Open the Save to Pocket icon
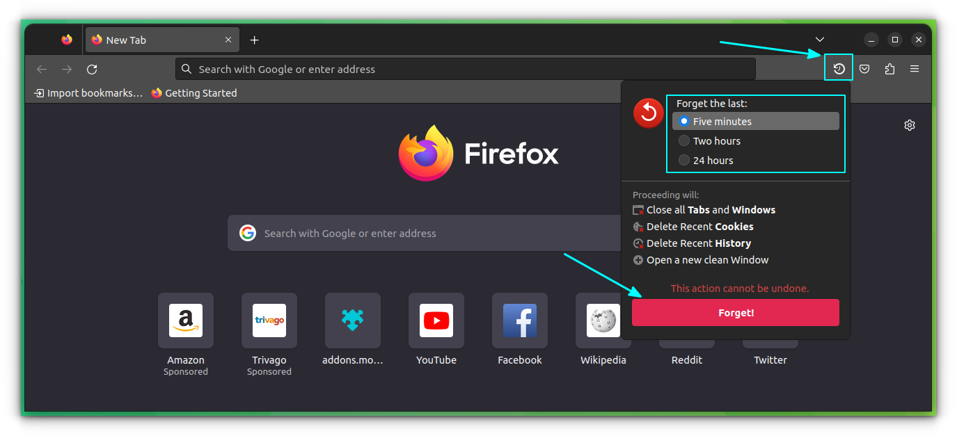Viewport: 957px width, 438px height. tap(864, 69)
